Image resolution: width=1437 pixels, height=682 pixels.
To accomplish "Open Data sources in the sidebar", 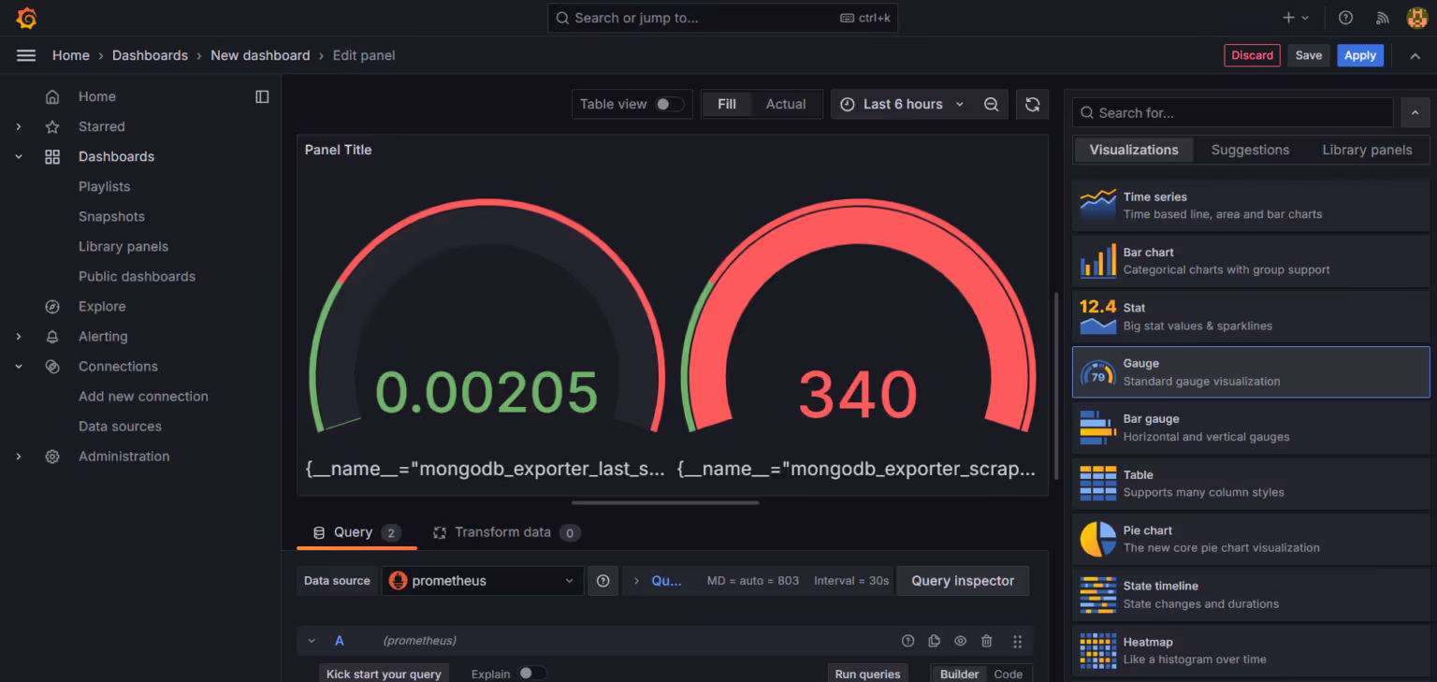I will pyautogui.click(x=120, y=427).
